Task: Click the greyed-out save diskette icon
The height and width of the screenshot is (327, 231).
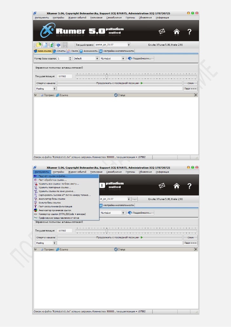Action: (x=65, y=45)
